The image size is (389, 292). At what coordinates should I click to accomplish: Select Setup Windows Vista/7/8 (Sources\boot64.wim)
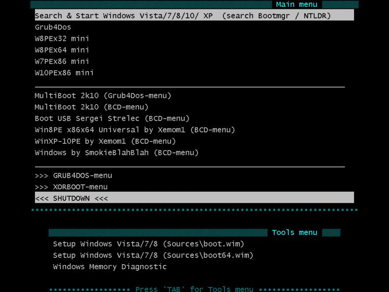153,255
